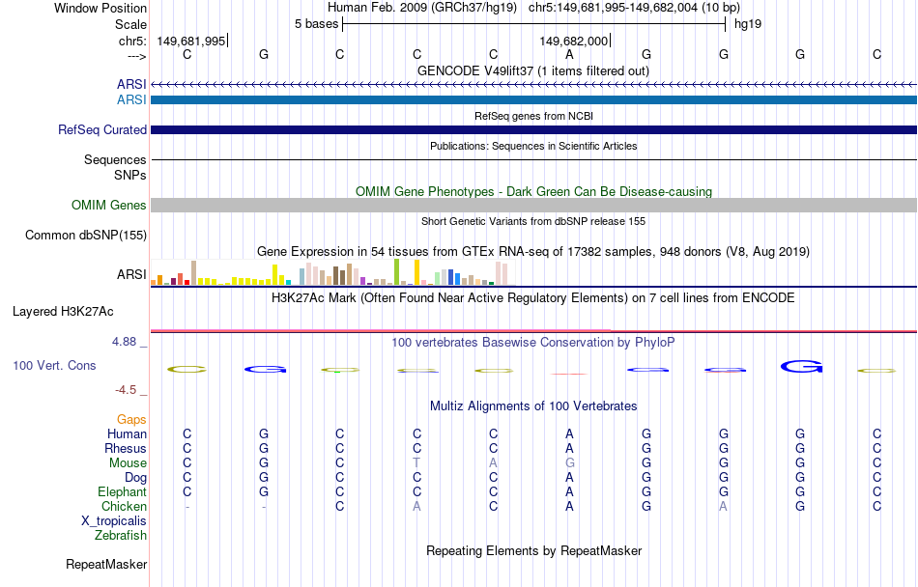Click the Sequences track label
Viewport: 918px width, 587px height.
[115, 159]
